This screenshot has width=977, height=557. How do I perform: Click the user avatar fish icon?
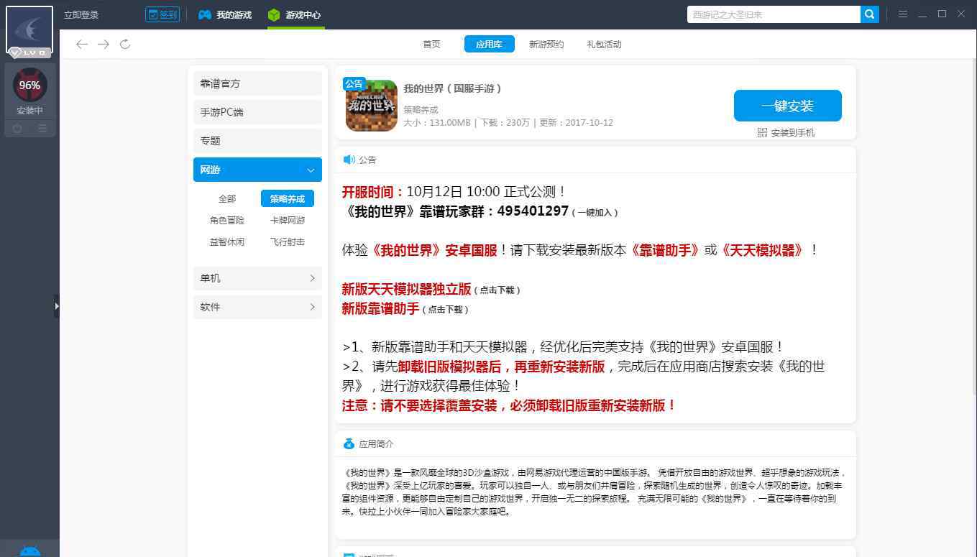click(x=29, y=30)
